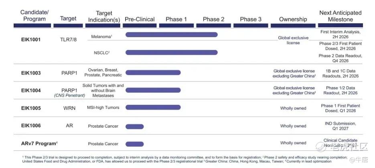Click the Melanoma progress bar for EIK1001
The image size is (375, 168).
click(171, 35)
